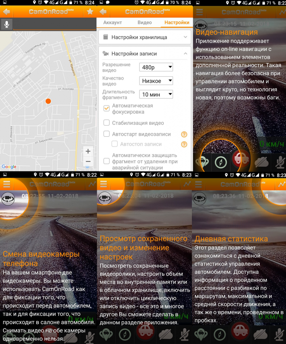Tap statistics chart icon on Просмотр сохраненного видео screen
The image size is (286, 344).
(187, 184)
